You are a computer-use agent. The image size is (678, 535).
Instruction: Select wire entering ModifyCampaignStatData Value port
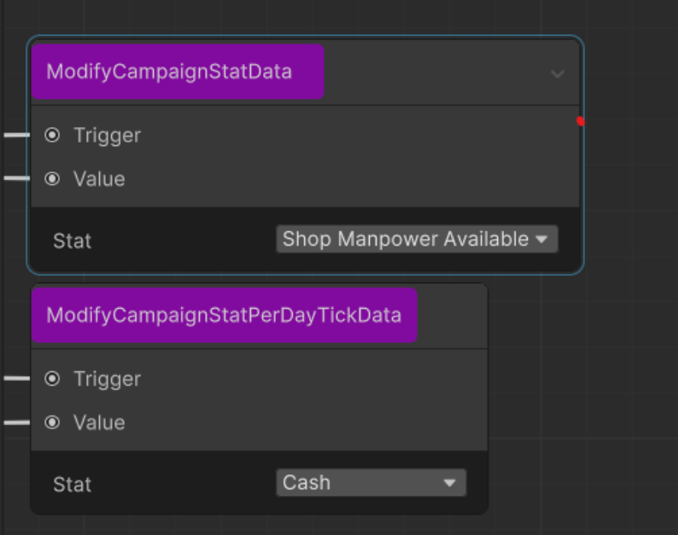[x=15, y=179]
